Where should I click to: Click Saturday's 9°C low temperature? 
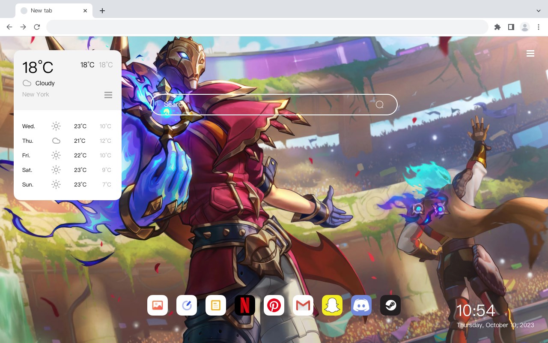(x=107, y=170)
